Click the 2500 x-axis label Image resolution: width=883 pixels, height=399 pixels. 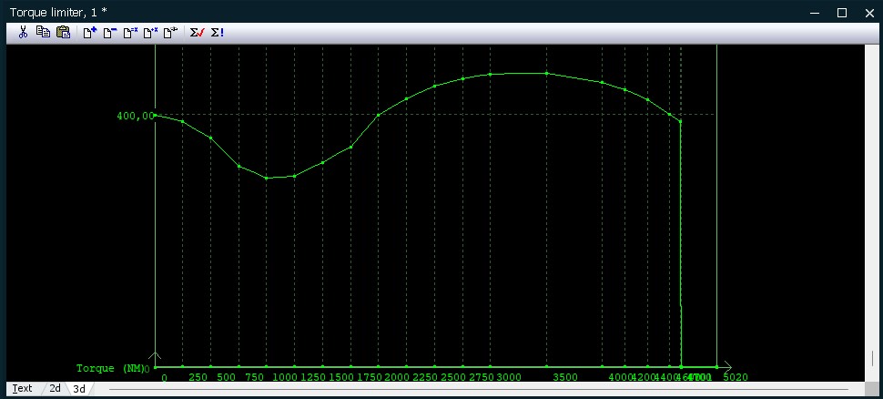453,377
